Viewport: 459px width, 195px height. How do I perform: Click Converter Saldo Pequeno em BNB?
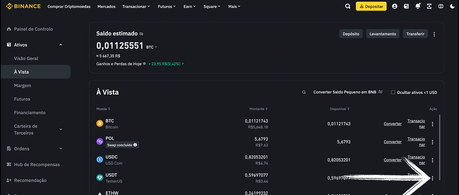coord(348,92)
